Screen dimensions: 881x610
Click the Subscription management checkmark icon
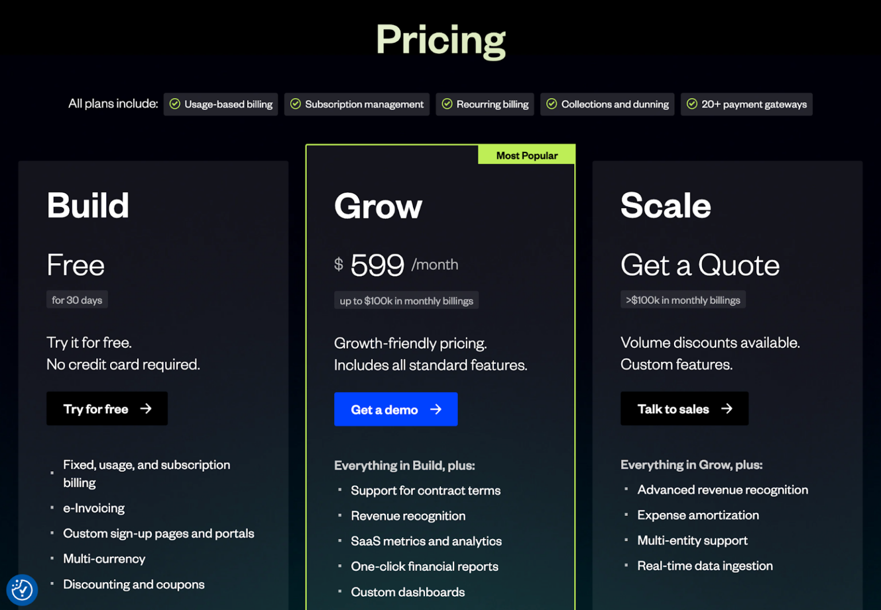click(x=296, y=104)
